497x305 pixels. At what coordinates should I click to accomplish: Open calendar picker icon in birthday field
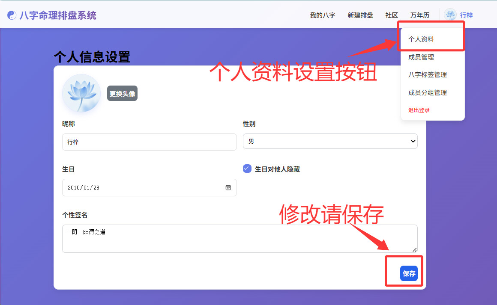pyautogui.click(x=228, y=188)
